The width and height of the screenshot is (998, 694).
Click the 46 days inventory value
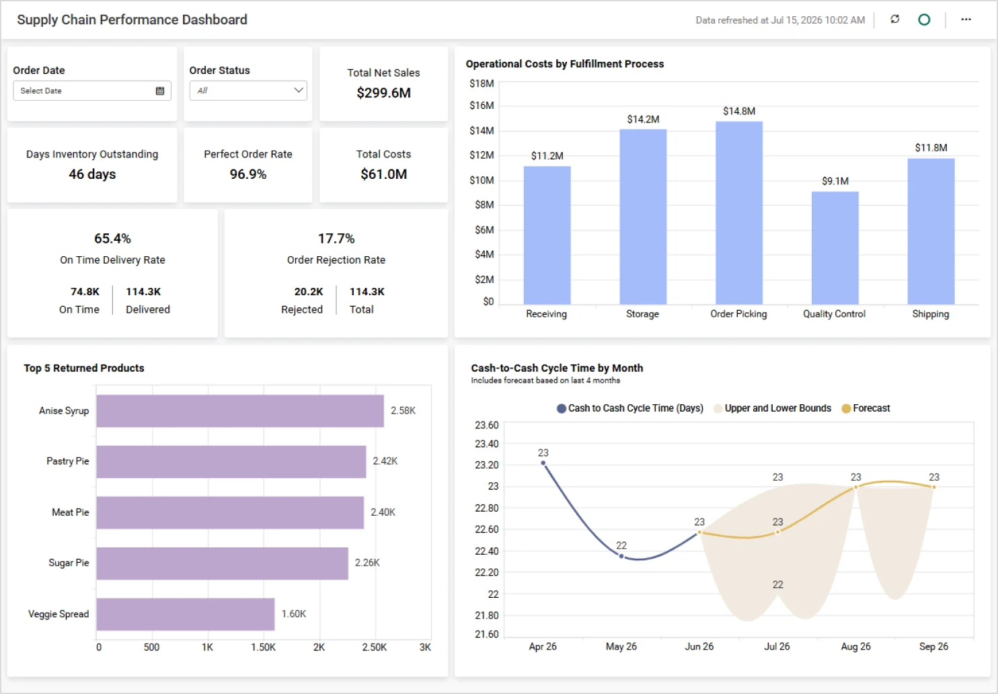[x=92, y=174]
